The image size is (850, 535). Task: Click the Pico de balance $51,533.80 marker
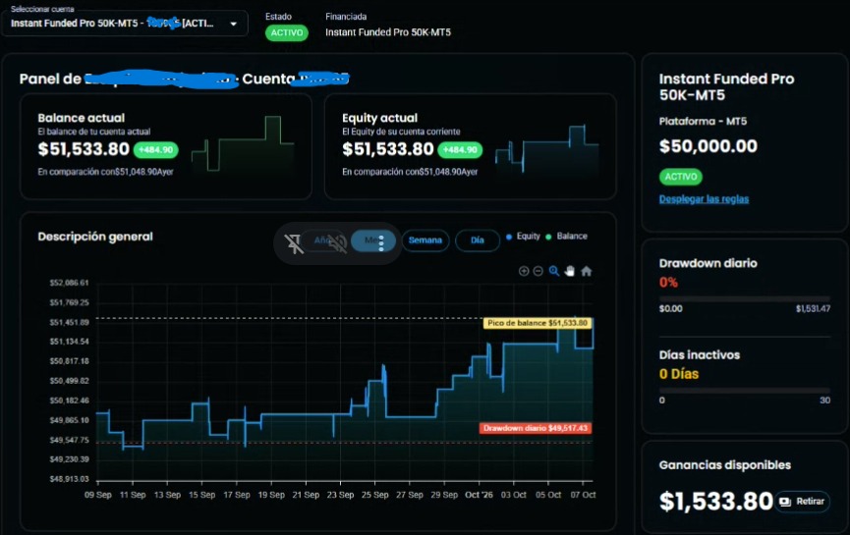[x=538, y=323]
